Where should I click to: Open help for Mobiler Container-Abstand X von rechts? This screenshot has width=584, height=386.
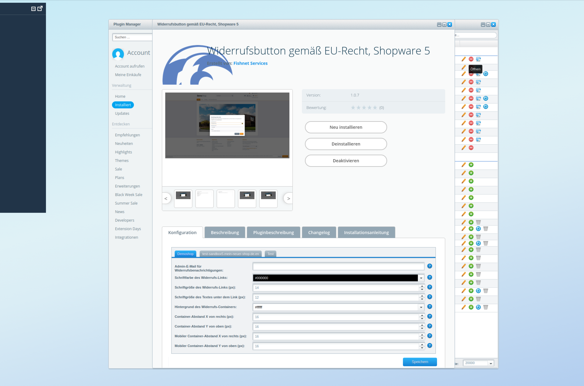pos(430,336)
